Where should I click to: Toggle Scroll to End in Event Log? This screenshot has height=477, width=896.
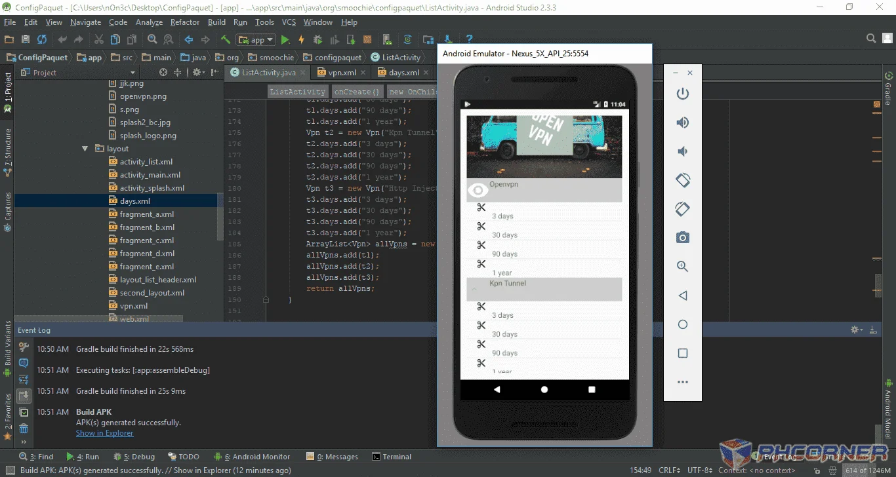point(24,396)
